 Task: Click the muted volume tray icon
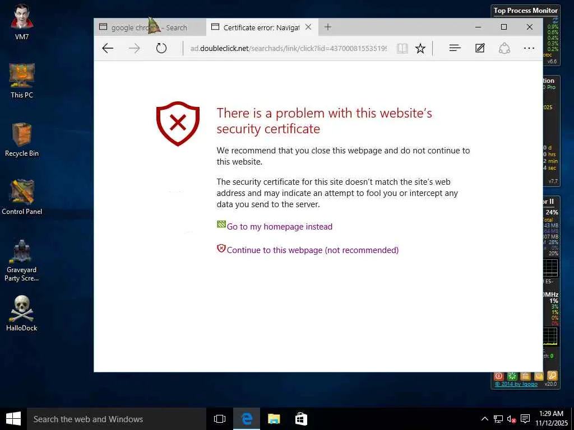tap(511, 419)
